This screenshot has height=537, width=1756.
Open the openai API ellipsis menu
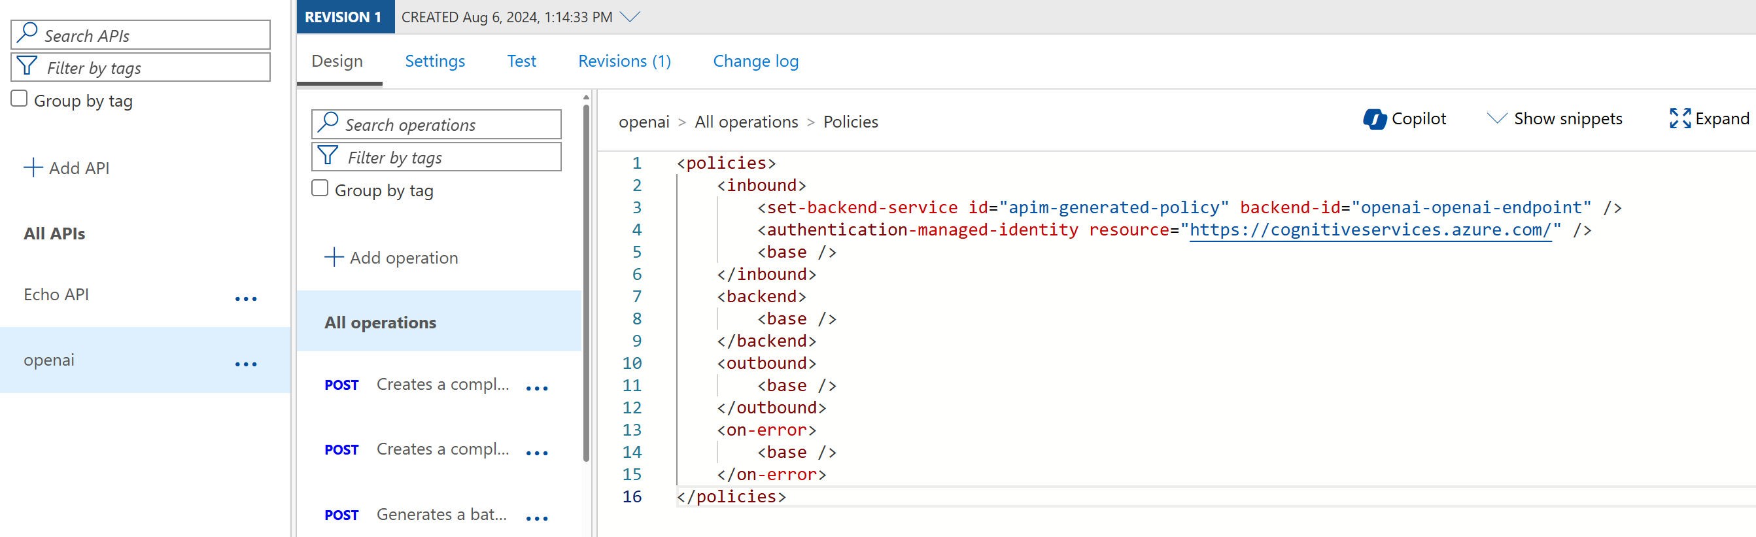pos(246,364)
